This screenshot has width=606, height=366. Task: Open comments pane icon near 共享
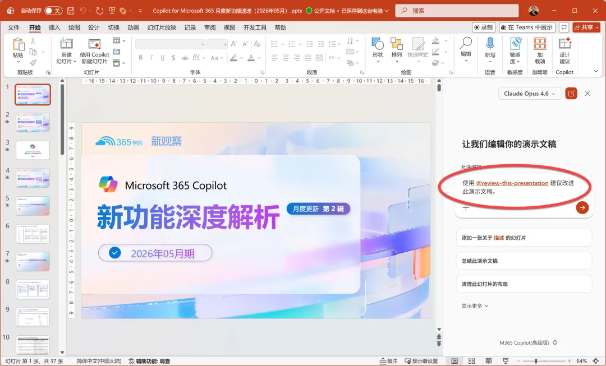(564, 27)
